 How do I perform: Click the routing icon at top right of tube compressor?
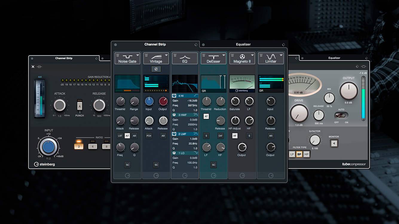pos(363,66)
